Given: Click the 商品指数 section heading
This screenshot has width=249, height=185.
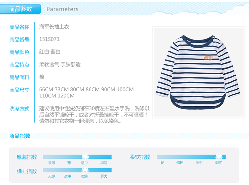Looking at the screenshot, I should pos(20,136).
